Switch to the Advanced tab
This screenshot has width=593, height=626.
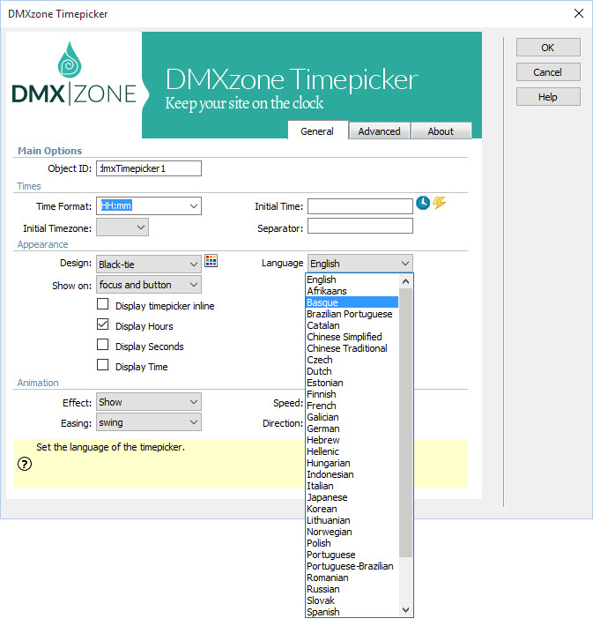pos(380,131)
